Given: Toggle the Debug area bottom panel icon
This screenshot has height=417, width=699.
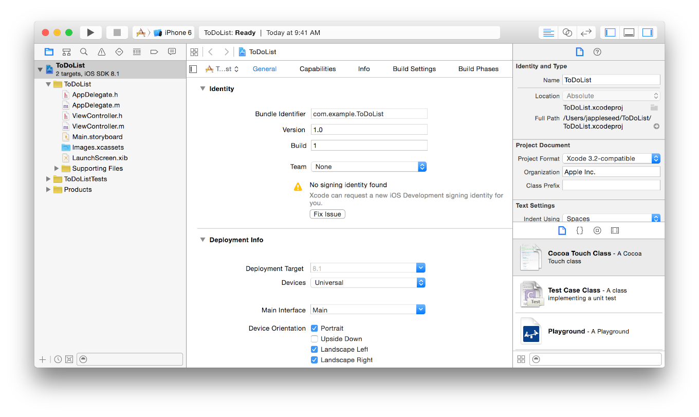Looking at the screenshot, I should pos(629,32).
